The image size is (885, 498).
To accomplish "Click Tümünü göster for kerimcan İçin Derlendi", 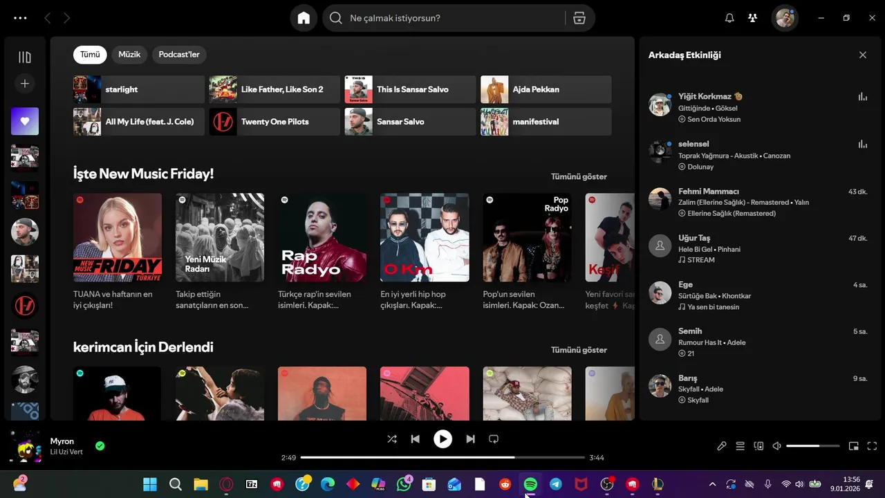I will coord(579,350).
